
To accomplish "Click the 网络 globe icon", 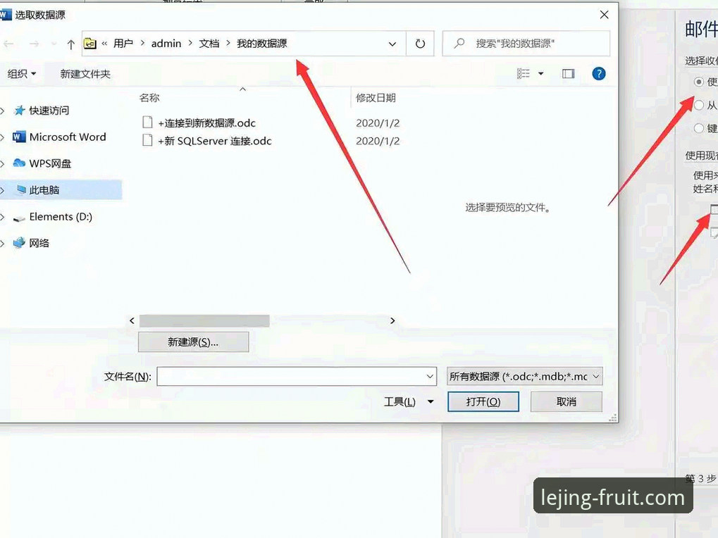I will (x=19, y=243).
